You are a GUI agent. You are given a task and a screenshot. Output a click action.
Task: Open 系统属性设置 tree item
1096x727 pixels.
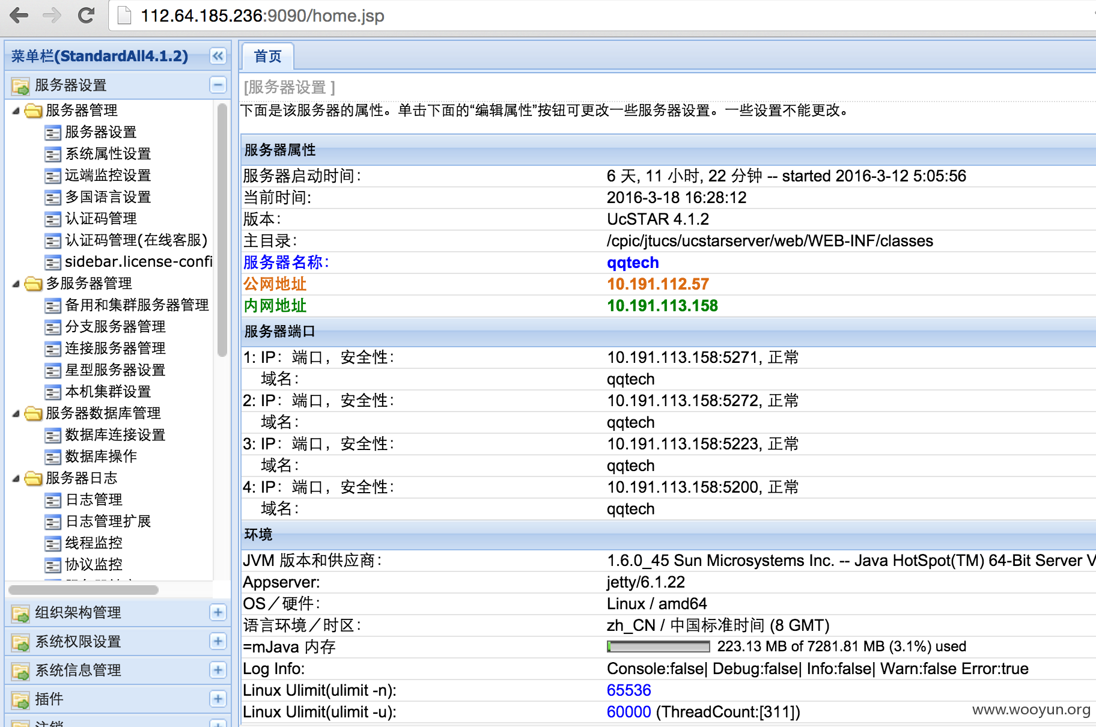click(108, 154)
